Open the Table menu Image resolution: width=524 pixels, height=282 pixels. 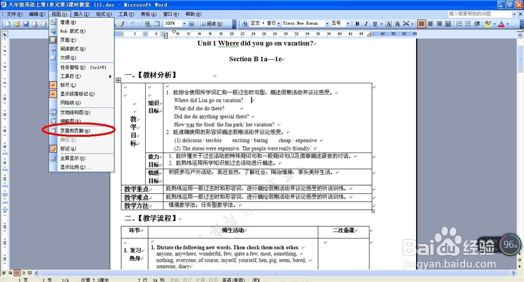[148, 14]
